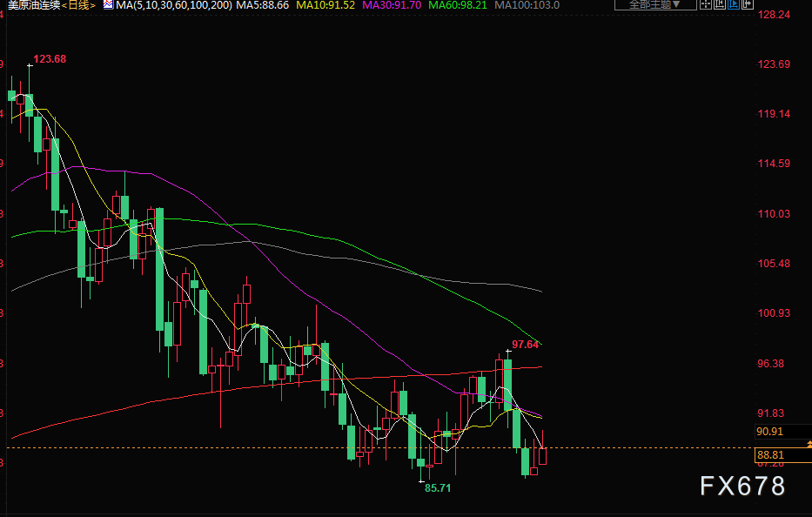Screen dimensions: 812x517
Task: Click the 123.68 high price marker
Action: click(x=50, y=59)
